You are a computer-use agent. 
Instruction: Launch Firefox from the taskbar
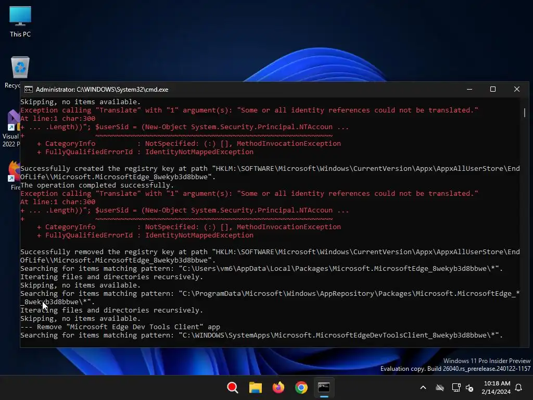point(278,387)
